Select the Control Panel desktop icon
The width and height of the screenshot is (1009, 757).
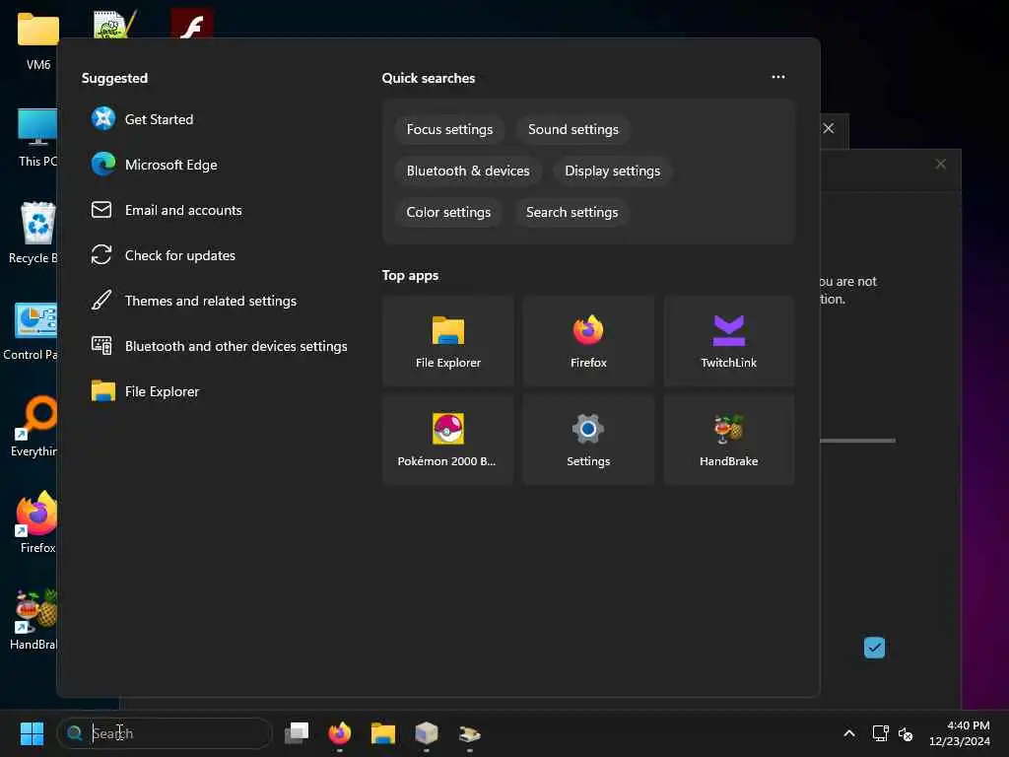(x=31, y=331)
